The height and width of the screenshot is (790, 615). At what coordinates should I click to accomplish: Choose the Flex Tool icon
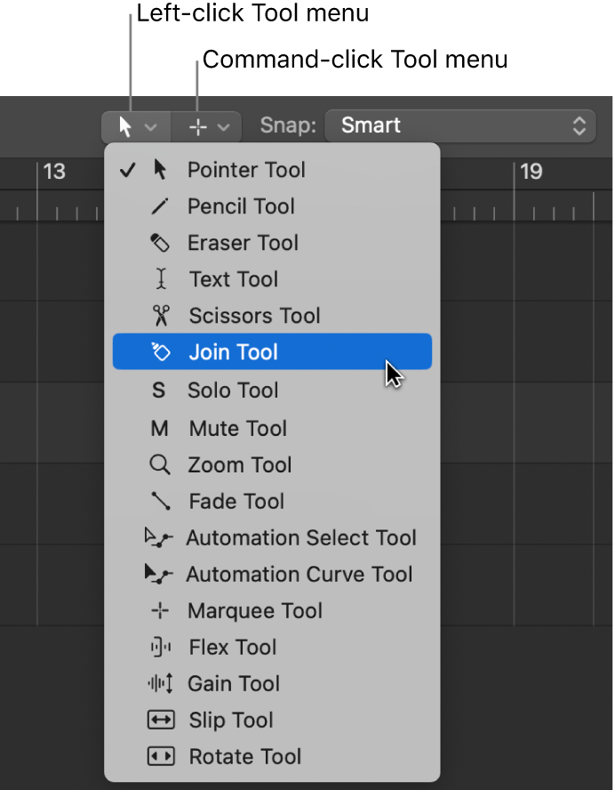(x=158, y=647)
